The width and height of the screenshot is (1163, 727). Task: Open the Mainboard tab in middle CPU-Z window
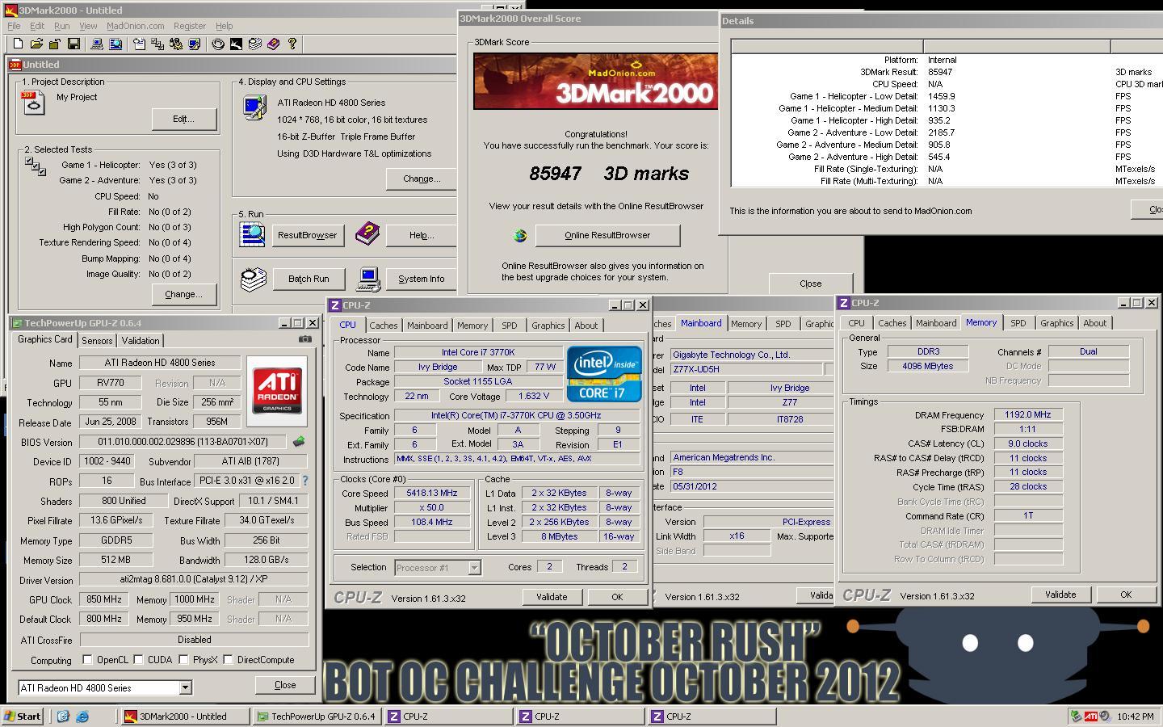click(x=701, y=323)
